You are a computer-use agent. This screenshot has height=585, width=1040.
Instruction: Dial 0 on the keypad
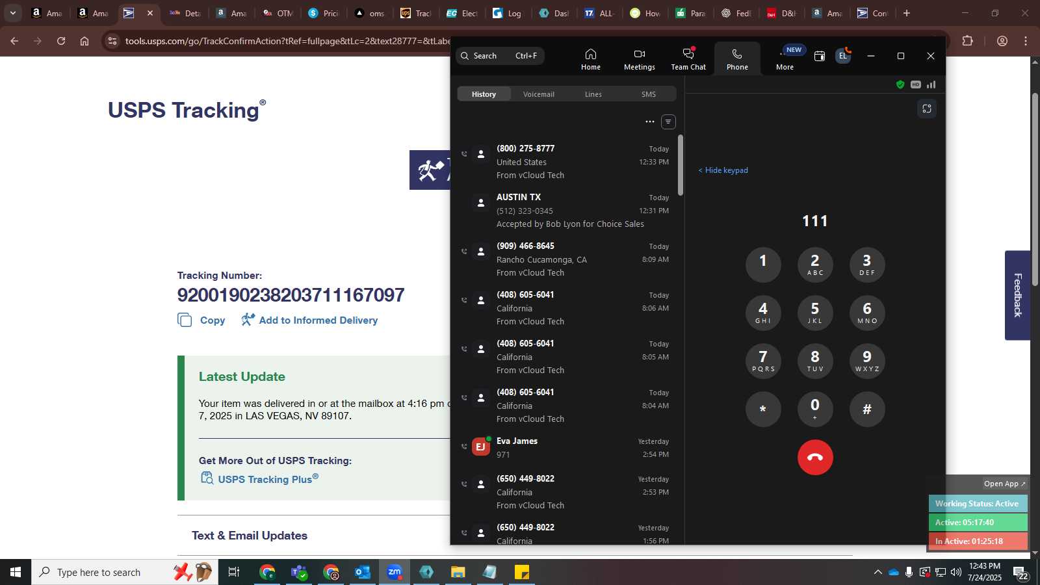tap(815, 409)
